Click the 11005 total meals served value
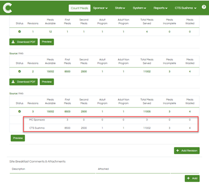 [147, 111]
